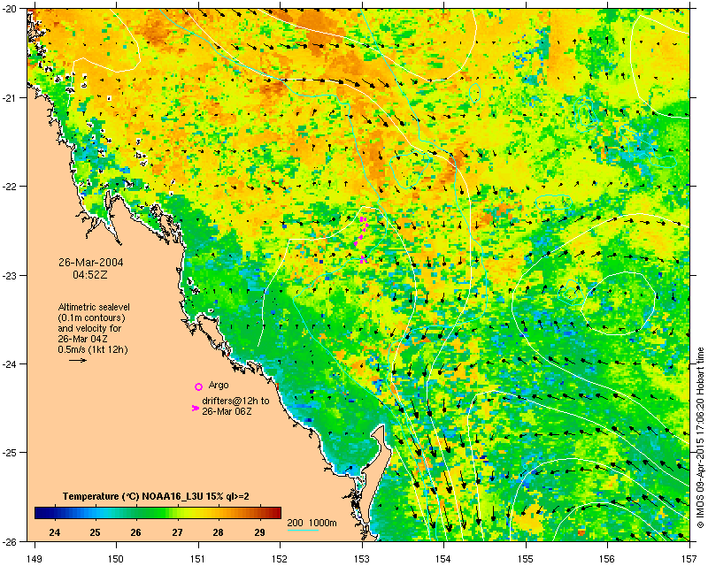The height and width of the screenshot is (566, 708).
Task: Click the longitude axis label 153
Action: 362,559
